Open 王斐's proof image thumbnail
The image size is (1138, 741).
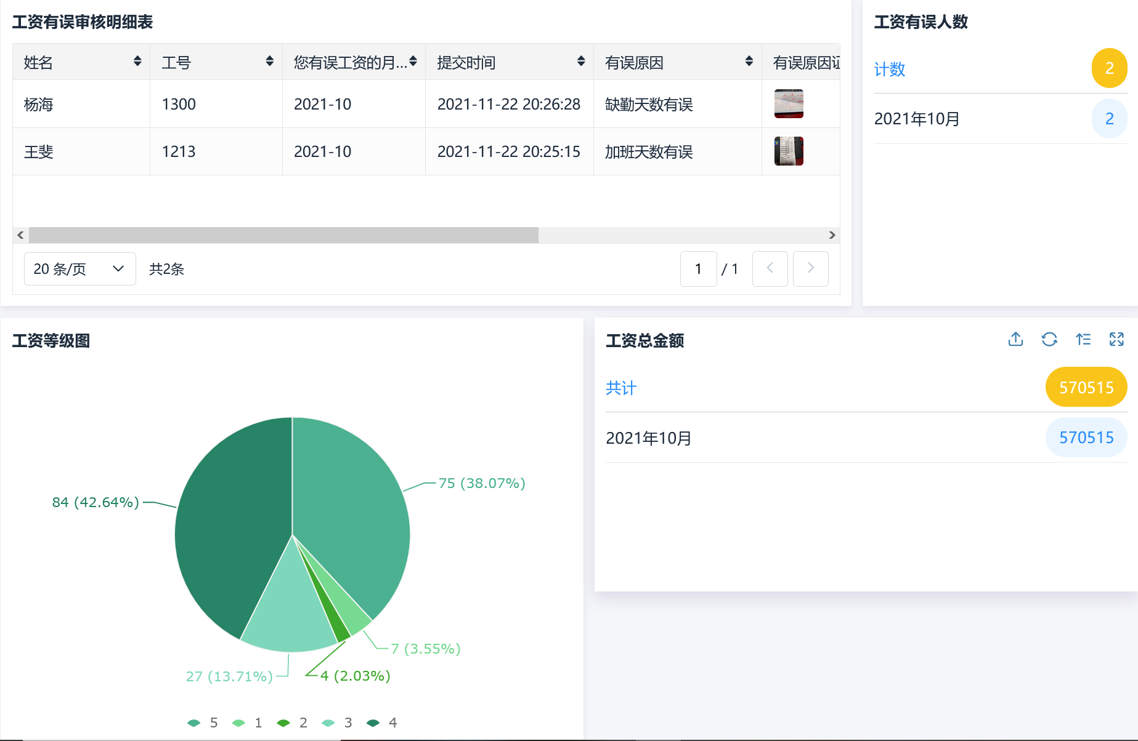click(x=788, y=151)
